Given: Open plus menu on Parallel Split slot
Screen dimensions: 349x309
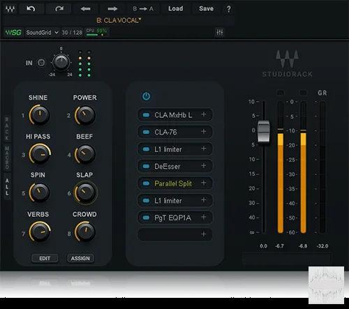Looking at the screenshot, I should [x=204, y=183].
